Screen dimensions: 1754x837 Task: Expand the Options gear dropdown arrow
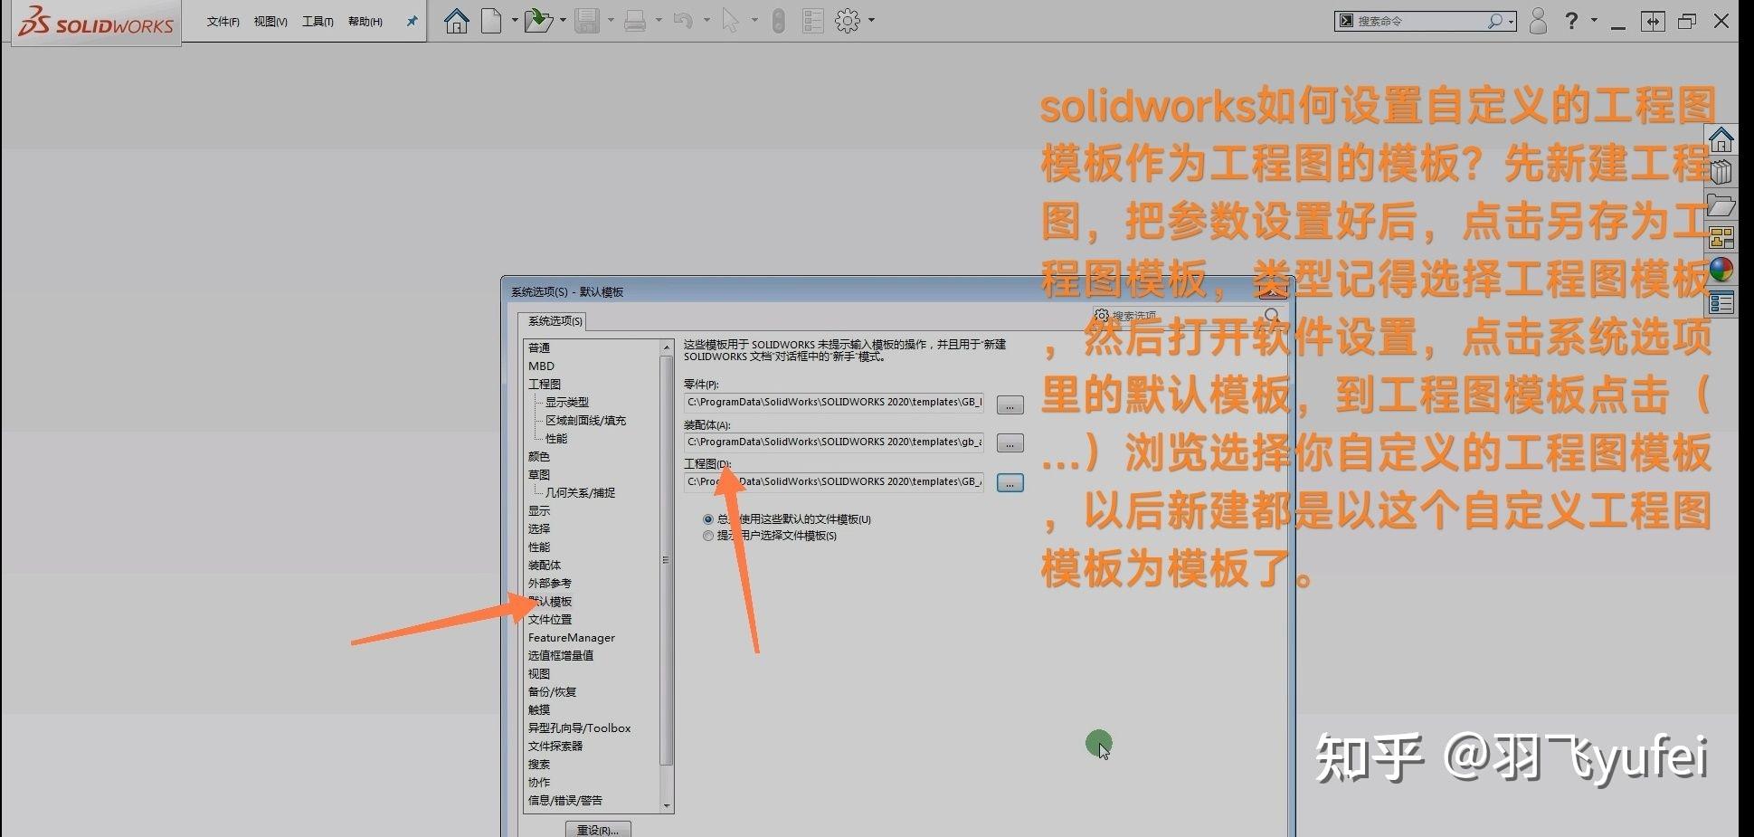872,21
